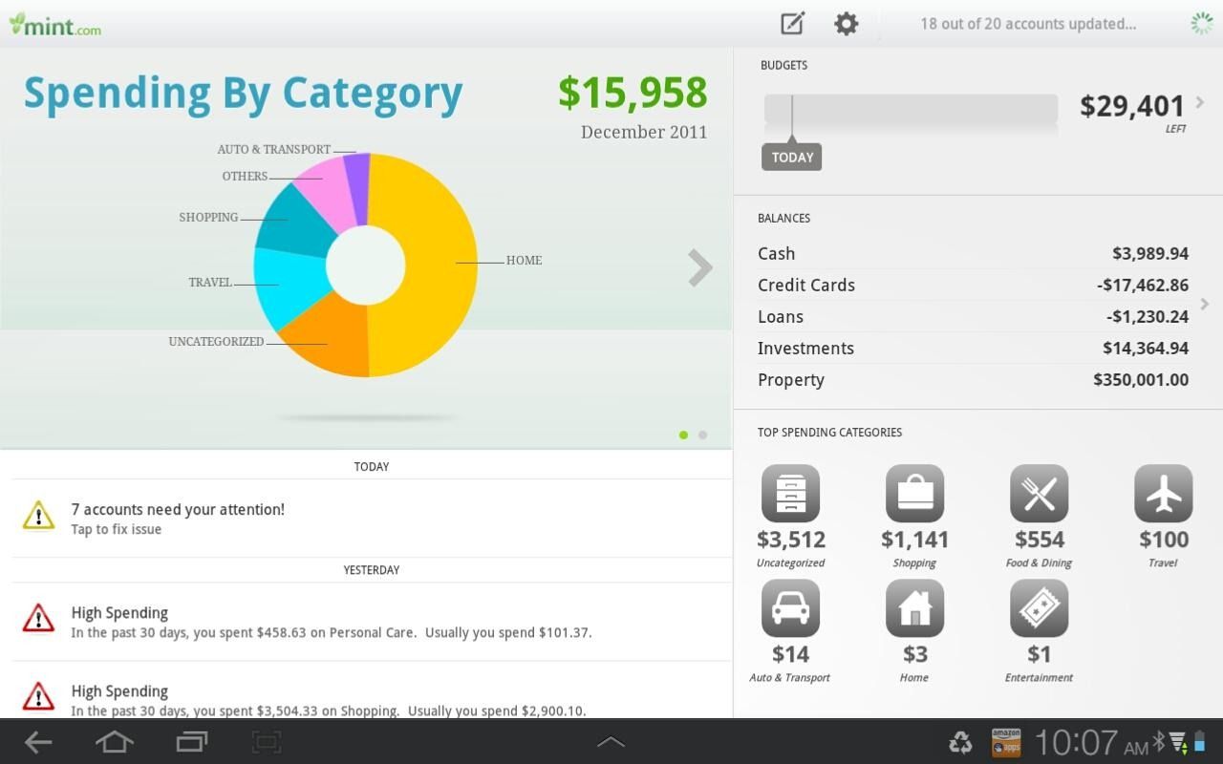Open the Mint settings gear

[845, 23]
